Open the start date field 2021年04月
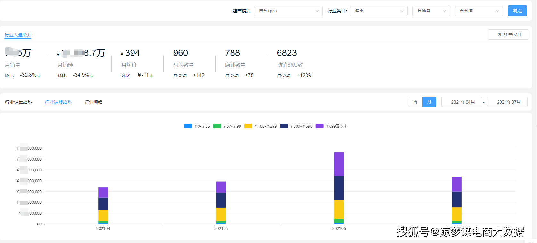This screenshot has height=243, width=537. 461,102
